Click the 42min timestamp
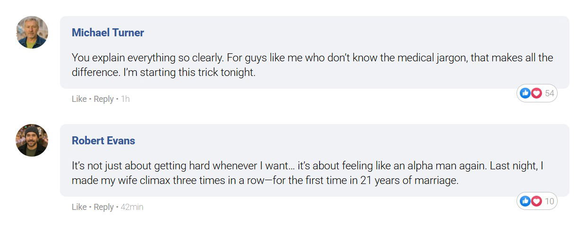 coord(132,207)
